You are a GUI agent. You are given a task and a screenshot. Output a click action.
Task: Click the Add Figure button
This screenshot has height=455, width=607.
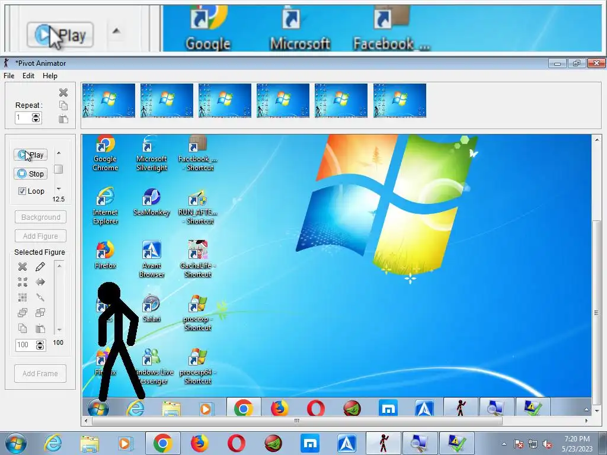[x=41, y=236]
